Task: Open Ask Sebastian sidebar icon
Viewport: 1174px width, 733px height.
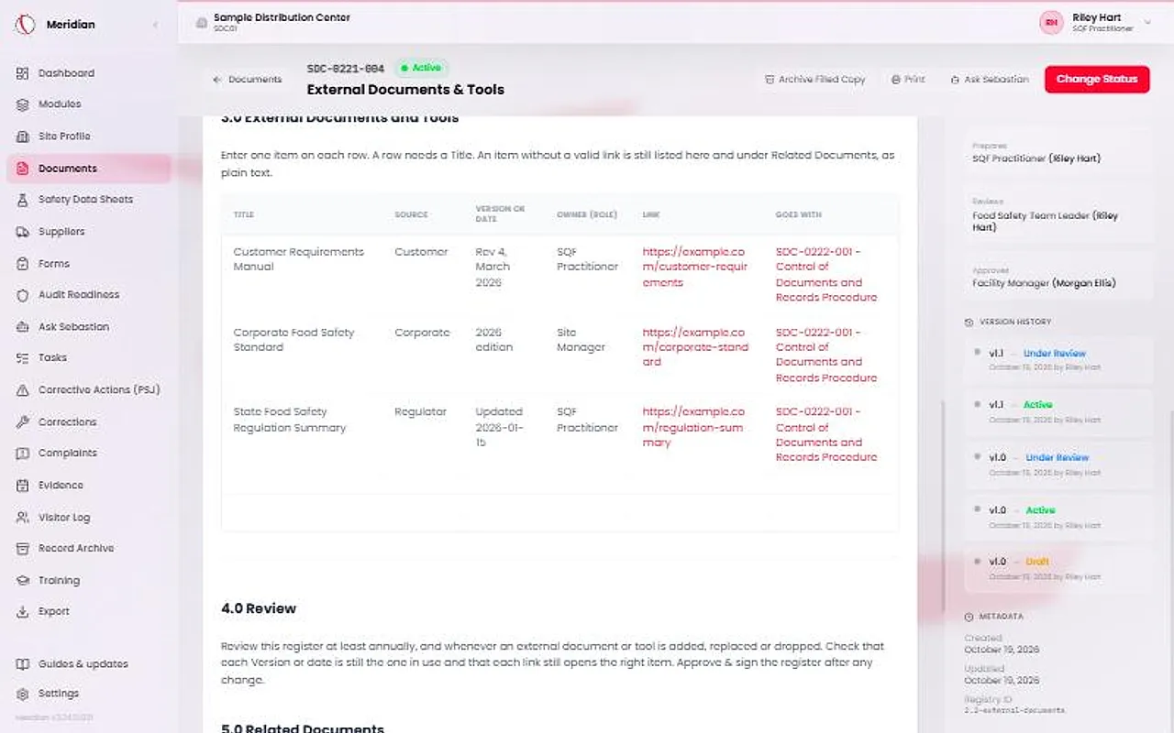Action: [23, 327]
